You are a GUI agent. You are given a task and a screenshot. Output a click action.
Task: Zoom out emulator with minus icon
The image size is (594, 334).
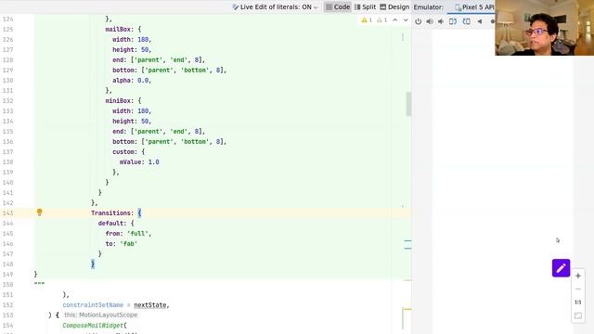pyautogui.click(x=578, y=289)
